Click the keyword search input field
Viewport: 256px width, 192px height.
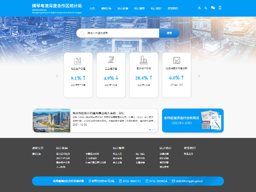point(121,33)
